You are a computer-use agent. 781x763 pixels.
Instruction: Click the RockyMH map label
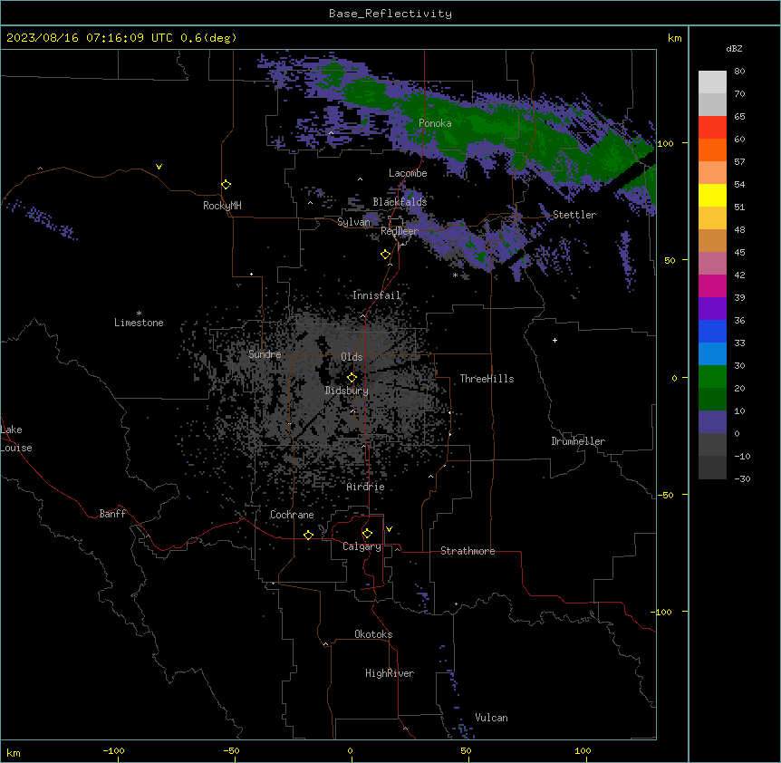(x=222, y=206)
